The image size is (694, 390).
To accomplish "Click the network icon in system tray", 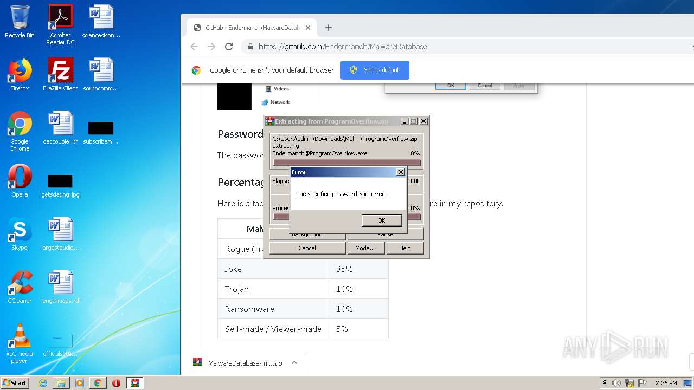I will click(x=629, y=383).
